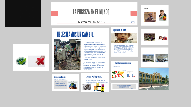Select the African child statue-like photo
Image resolution: width=191 pixels, height=107 pixels.
[x=150, y=17]
